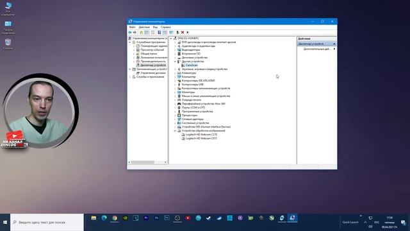
Task: Open the Action (Действие) menu
Action: pyautogui.click(x=144, y=27)
